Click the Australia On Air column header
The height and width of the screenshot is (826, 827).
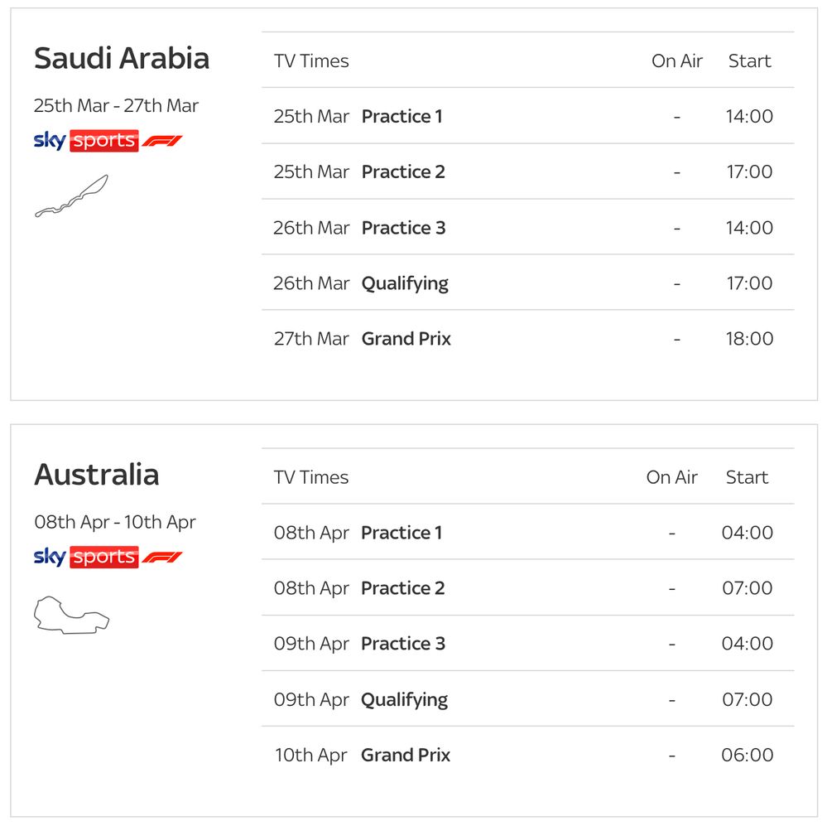coord(671,477)
